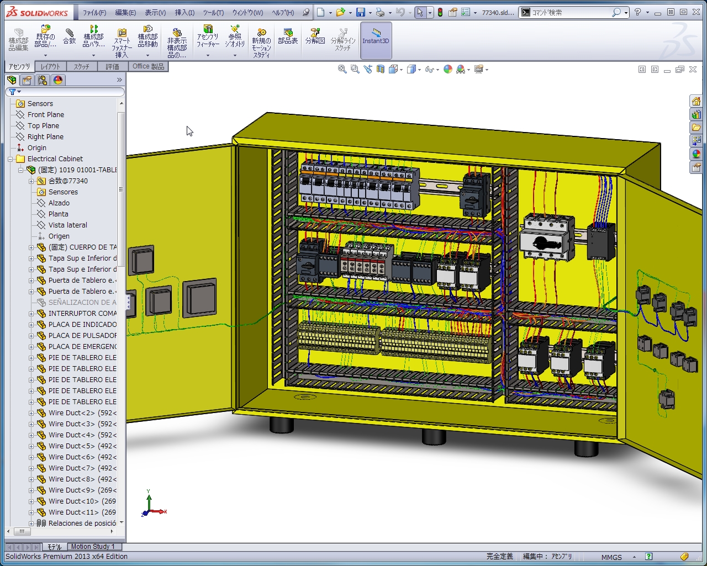Collapse the Electrical Cabinet assembly node

(9, 158)
